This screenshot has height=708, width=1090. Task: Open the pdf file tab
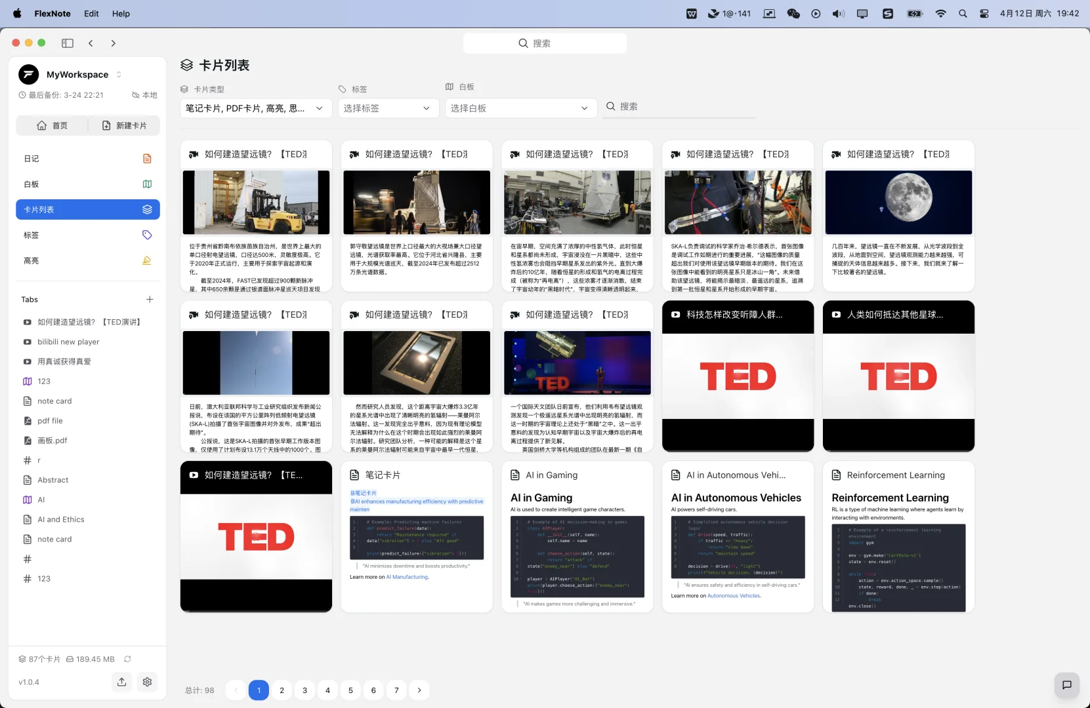[x=88, y=421]
